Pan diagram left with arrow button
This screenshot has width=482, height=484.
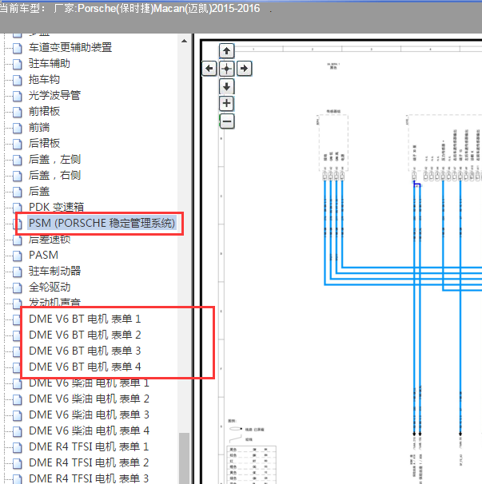[x=209, y=68]
